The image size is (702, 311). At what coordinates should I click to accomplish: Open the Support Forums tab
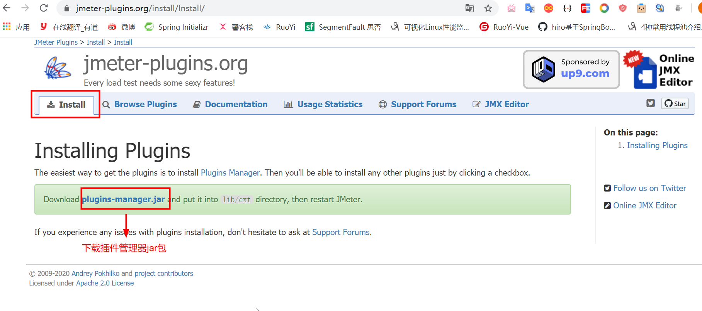point(418,104)
